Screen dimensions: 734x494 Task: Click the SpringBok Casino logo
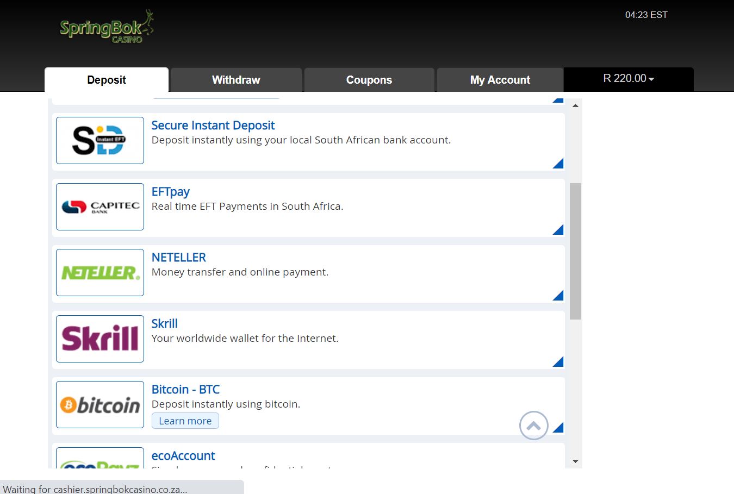107,27
